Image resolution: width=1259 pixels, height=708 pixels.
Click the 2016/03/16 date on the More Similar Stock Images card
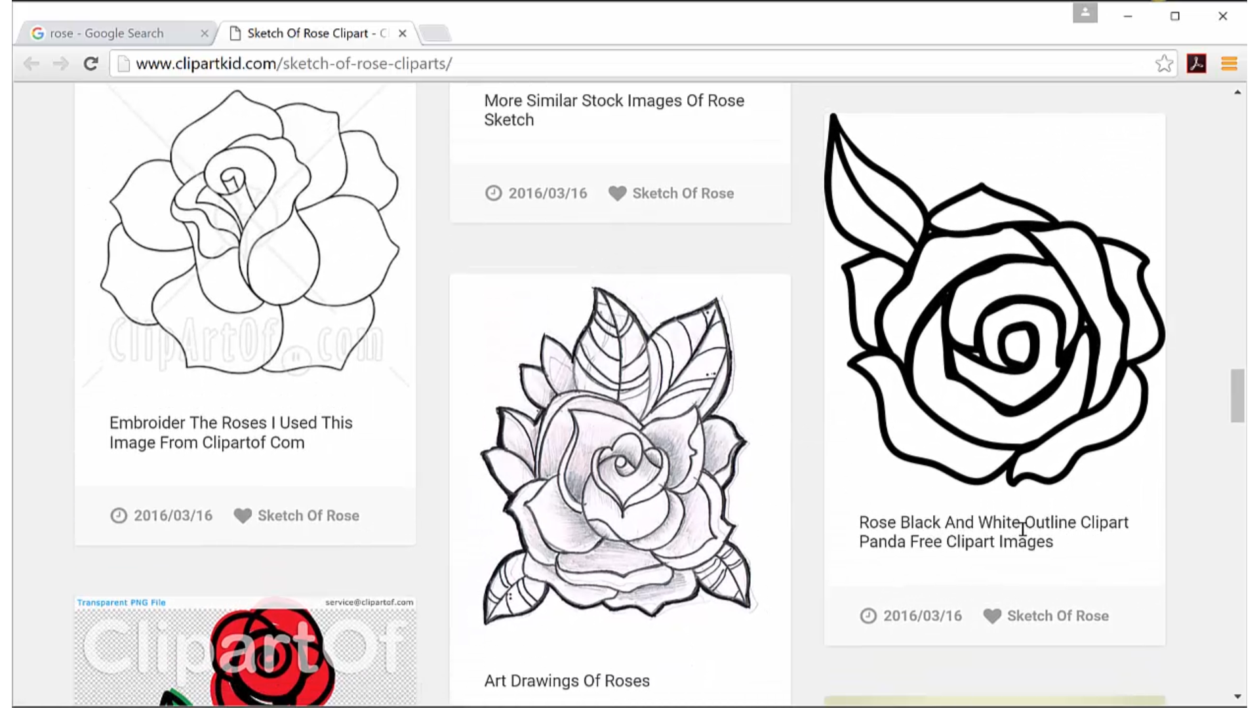[x=548, y=193]
